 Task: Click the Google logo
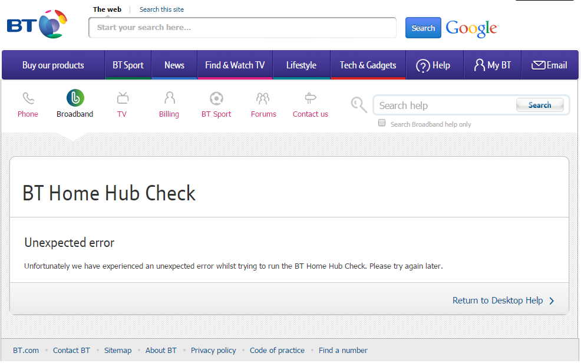coord(472,28)
